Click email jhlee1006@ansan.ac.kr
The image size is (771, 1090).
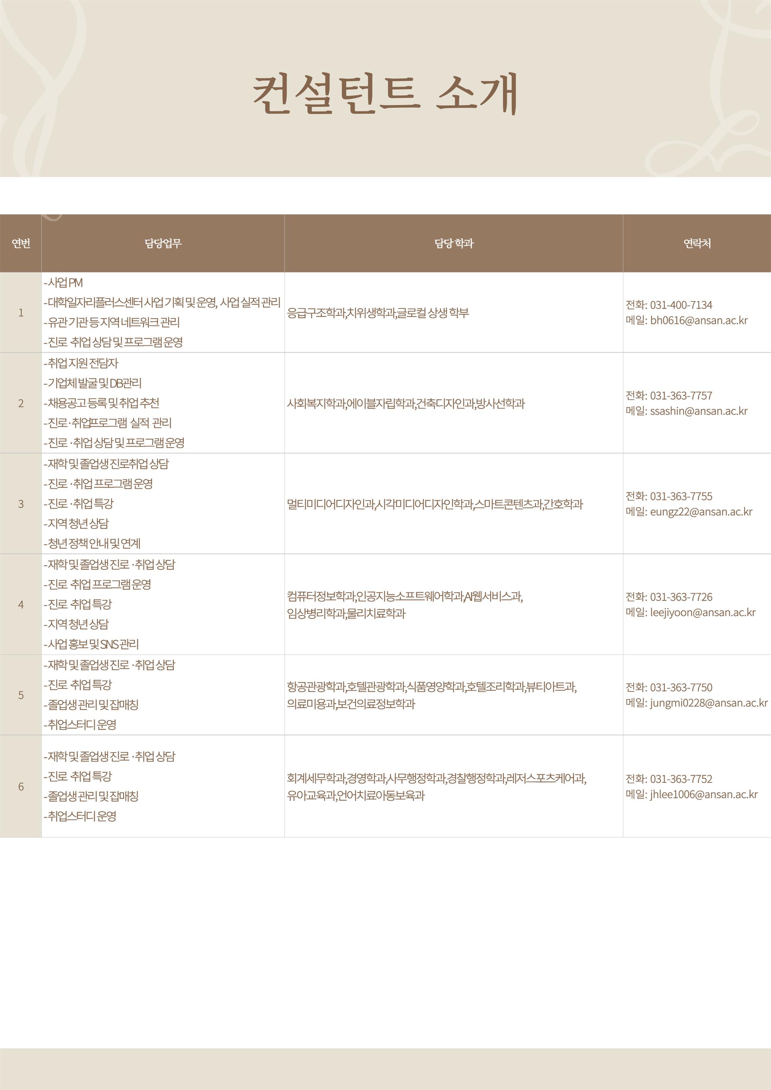coord(704,795)
